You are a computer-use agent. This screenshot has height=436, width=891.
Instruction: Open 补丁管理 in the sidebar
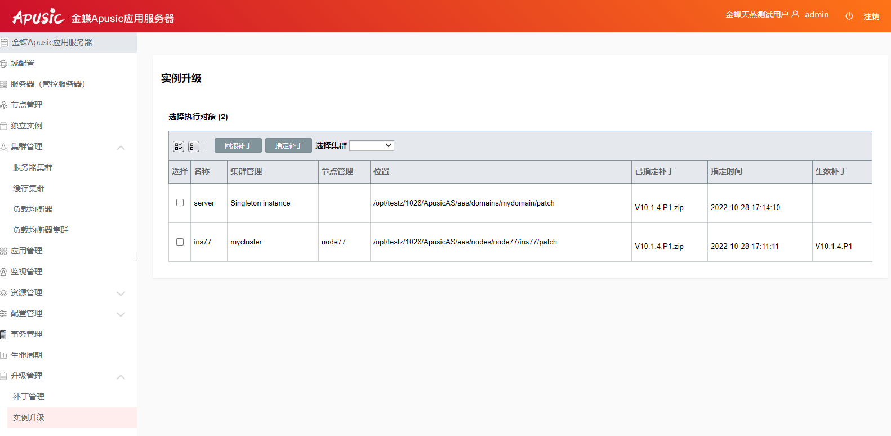point(29,397)
